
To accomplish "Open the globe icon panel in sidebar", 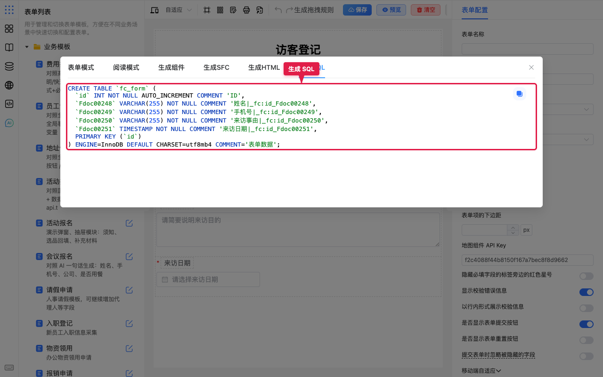I will point(9,85).
